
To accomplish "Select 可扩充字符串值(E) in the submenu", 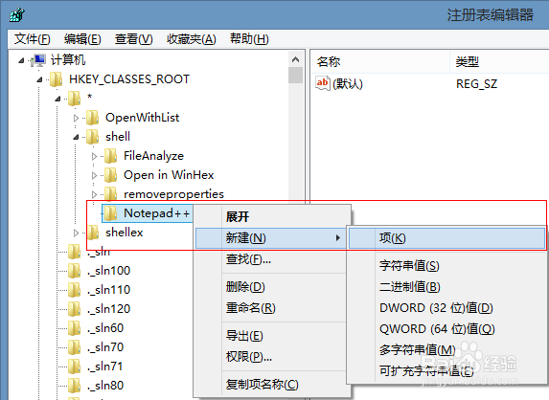I will pyautogui.click(x=447, y=370).
